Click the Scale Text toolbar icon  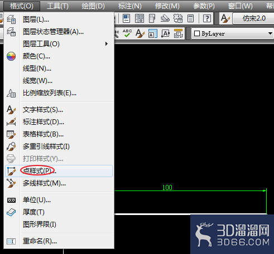pyautogui.click(x=153, y=33)
